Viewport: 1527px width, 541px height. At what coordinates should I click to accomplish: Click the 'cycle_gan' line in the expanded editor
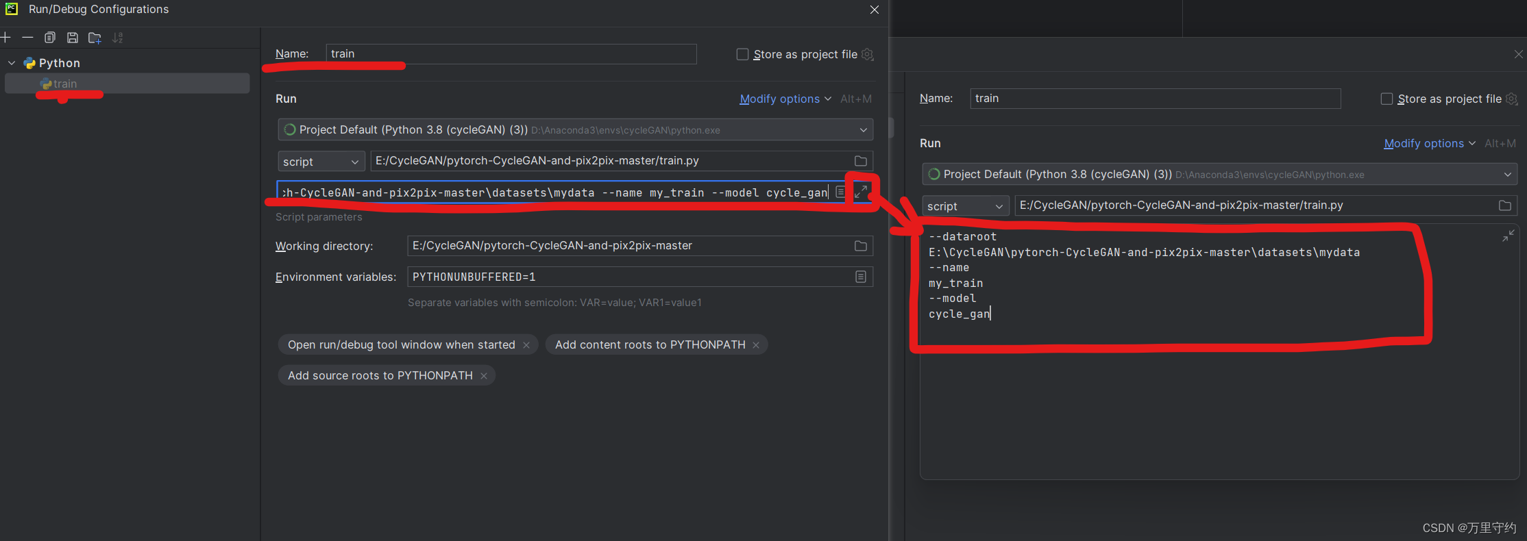[x=960, y=314]
